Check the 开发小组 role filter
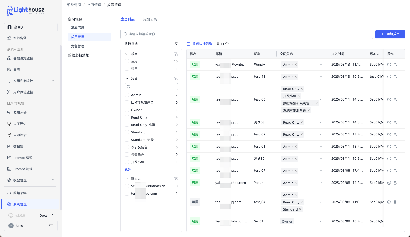Viewport: 410px width, 237px height. pos(127,162)
